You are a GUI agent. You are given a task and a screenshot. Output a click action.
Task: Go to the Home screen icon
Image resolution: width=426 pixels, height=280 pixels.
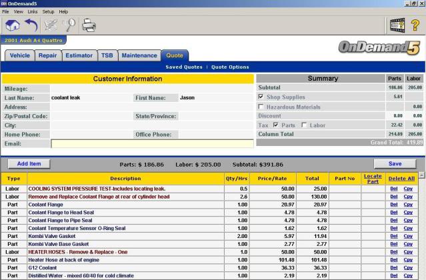13,25
